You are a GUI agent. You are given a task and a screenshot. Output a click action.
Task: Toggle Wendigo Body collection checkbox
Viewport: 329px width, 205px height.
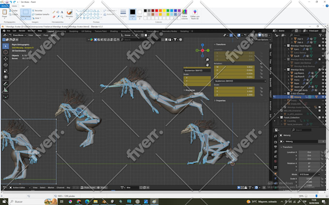[x=319, y=69]
